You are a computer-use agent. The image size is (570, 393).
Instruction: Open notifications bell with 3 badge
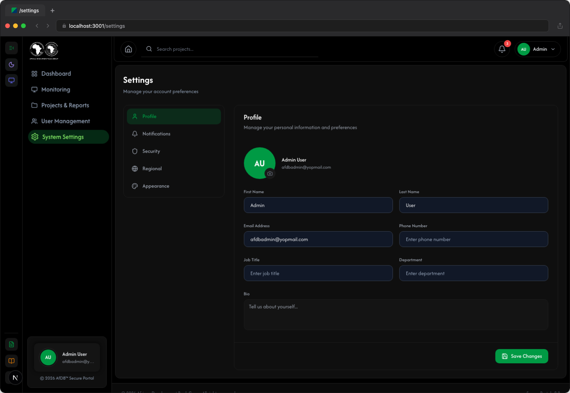point(502,49)
